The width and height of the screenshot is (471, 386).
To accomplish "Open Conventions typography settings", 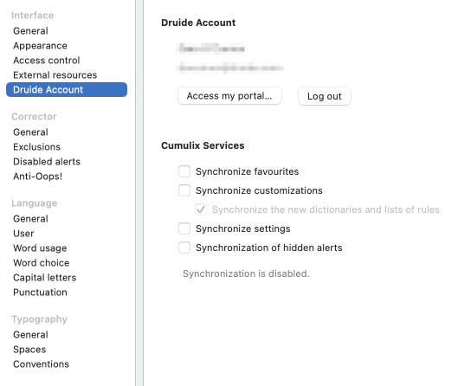I will point(41,364).
